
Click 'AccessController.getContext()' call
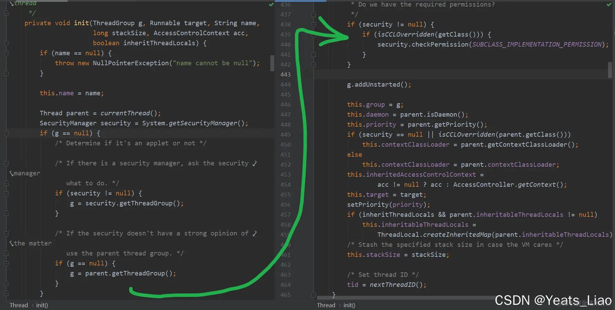point(508,185)
